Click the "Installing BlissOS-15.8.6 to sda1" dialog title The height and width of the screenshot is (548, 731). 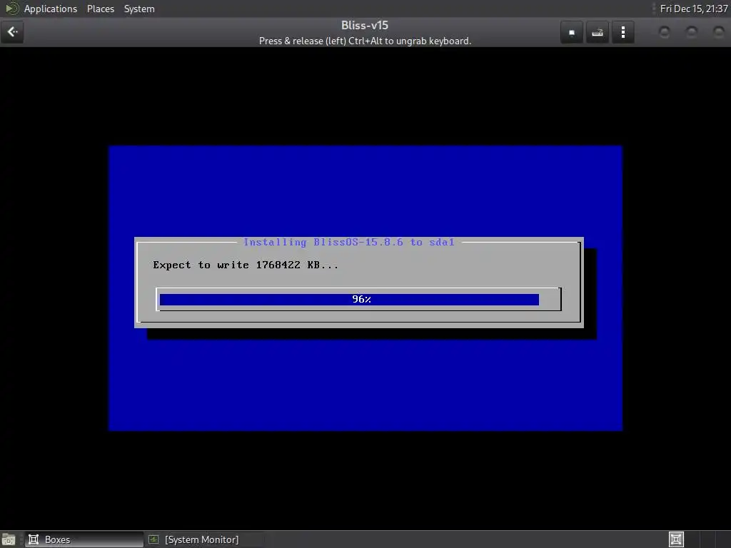(x=348, y=243)
